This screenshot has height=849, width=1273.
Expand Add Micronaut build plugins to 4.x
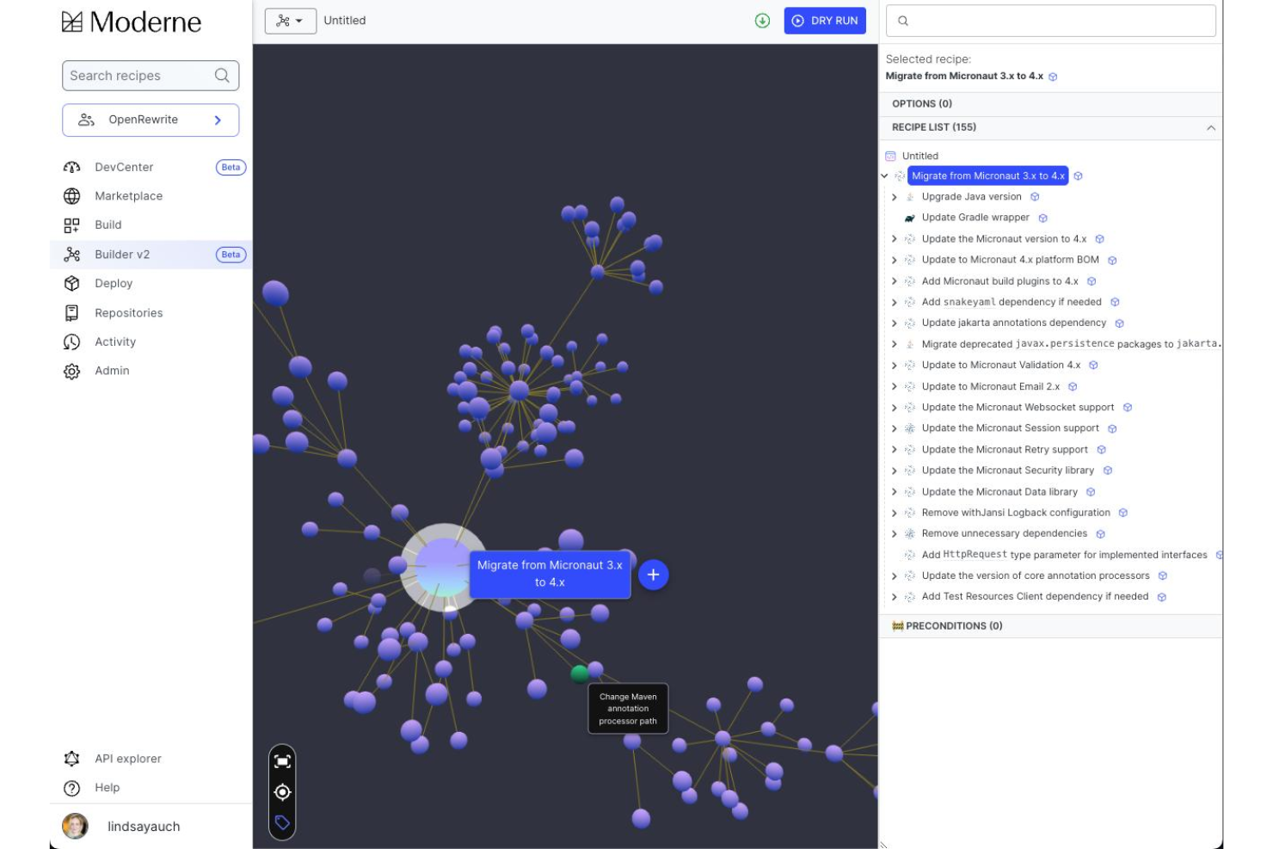(895, 281)
